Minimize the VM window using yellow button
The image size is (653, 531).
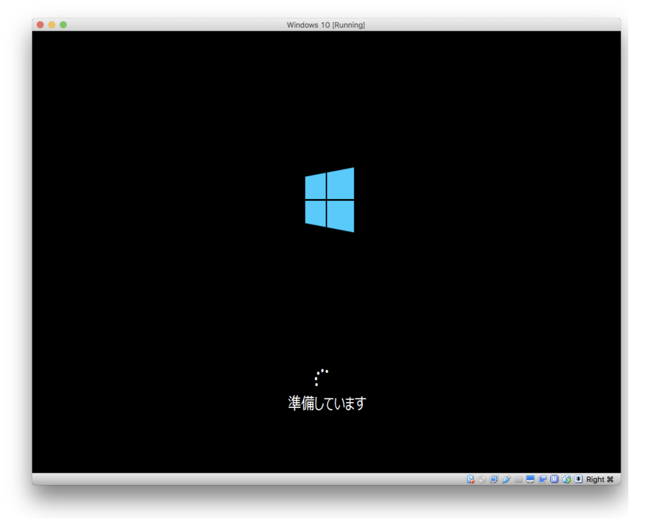(x=52, y=25)
